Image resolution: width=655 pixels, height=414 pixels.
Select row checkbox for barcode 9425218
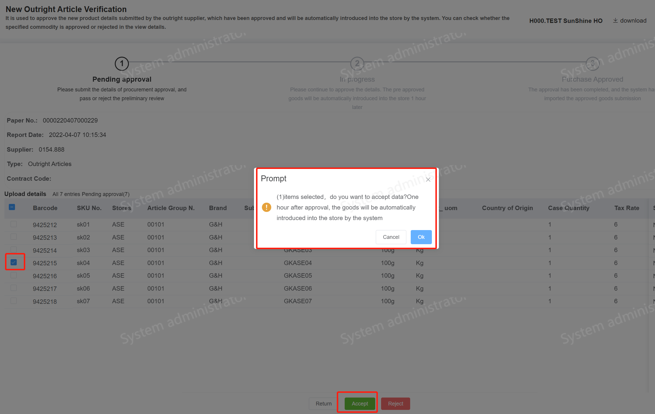pos(14,301)
